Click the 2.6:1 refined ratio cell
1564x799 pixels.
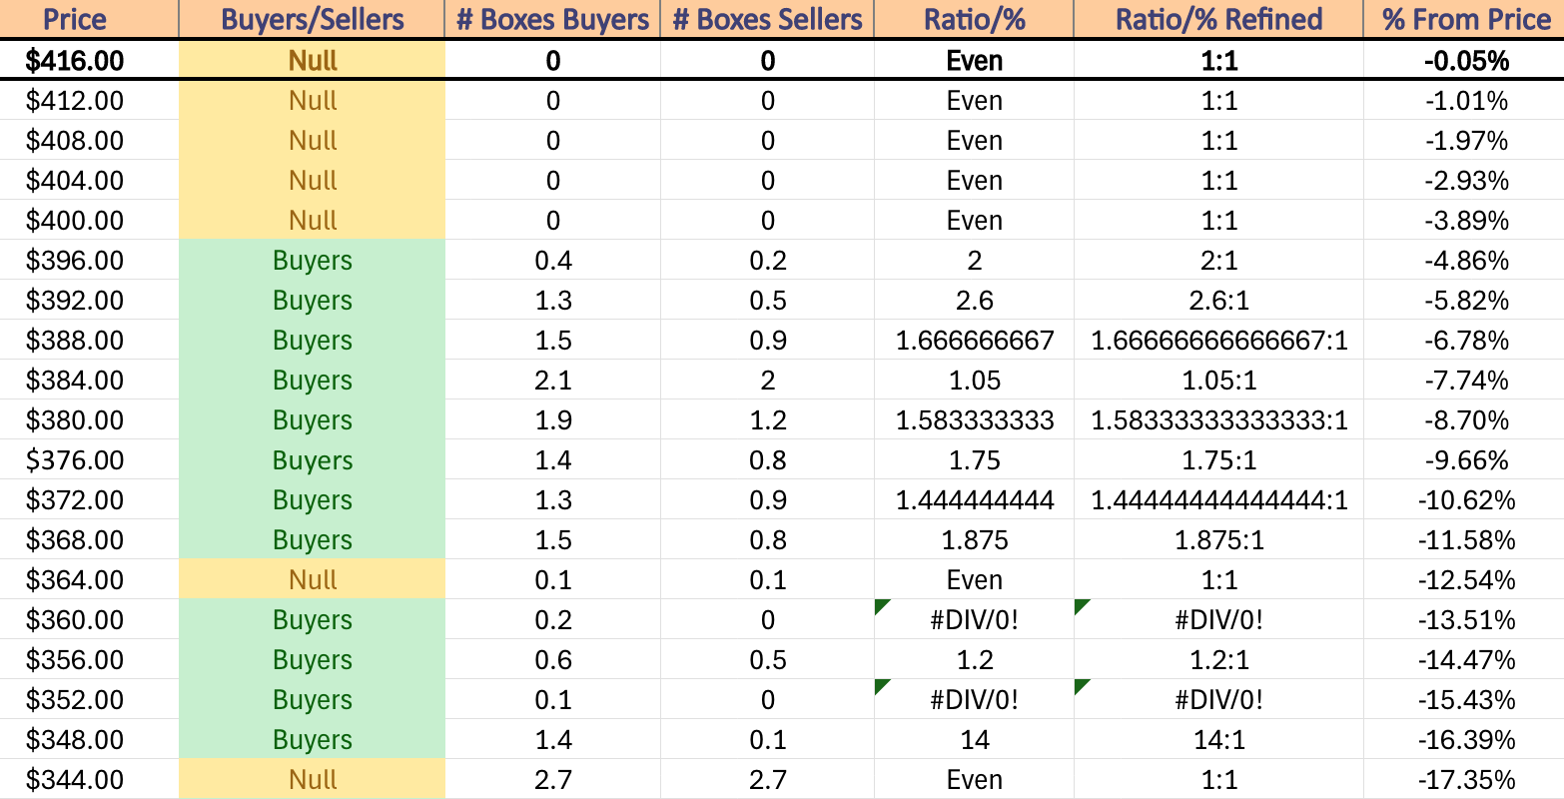point(1218,300)
